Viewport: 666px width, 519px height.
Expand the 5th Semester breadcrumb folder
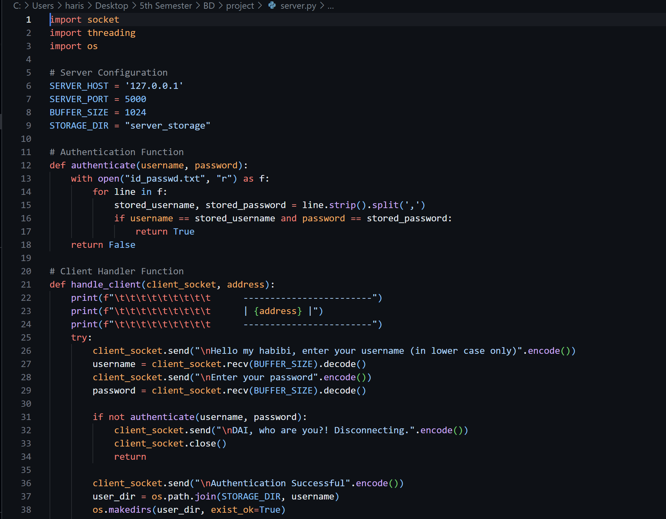(x=166, y=6)
